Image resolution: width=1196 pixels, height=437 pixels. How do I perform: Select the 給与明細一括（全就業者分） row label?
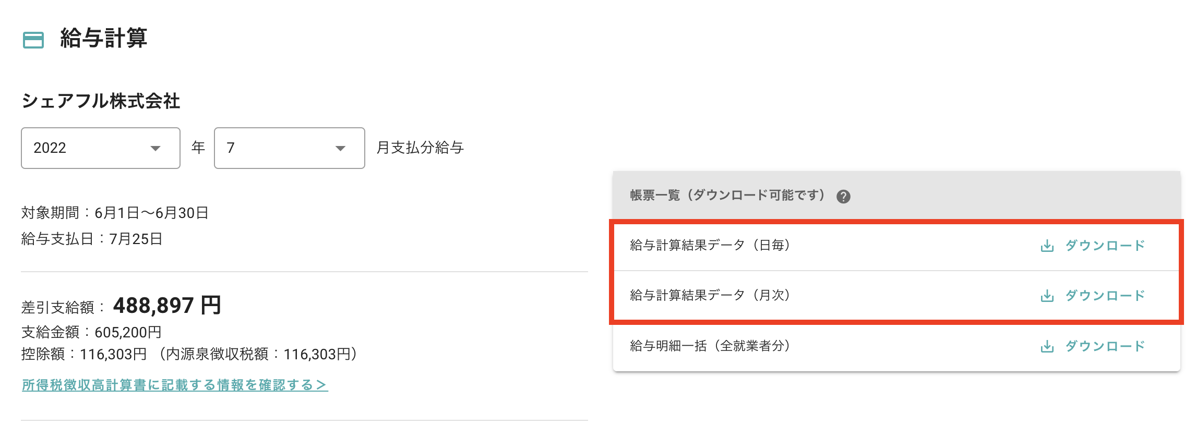point(710,346)
